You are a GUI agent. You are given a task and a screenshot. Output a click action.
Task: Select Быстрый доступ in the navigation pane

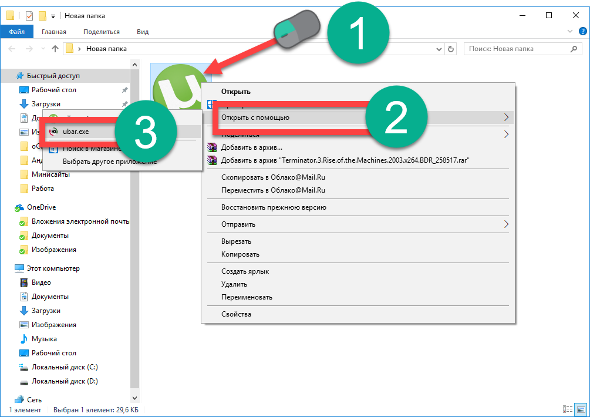(53, 76)
